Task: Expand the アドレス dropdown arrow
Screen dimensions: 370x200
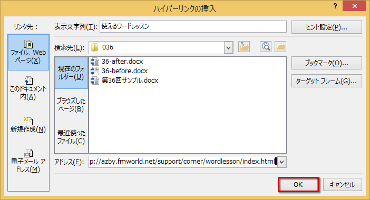Action: pos(282,162)
